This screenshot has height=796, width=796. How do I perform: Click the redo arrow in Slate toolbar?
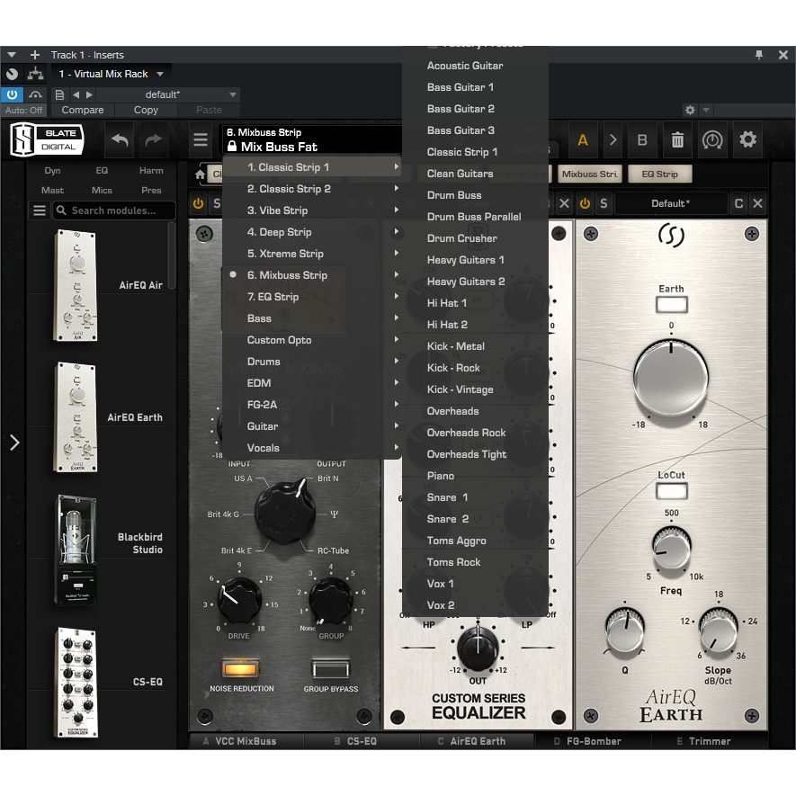coord(154,140)
